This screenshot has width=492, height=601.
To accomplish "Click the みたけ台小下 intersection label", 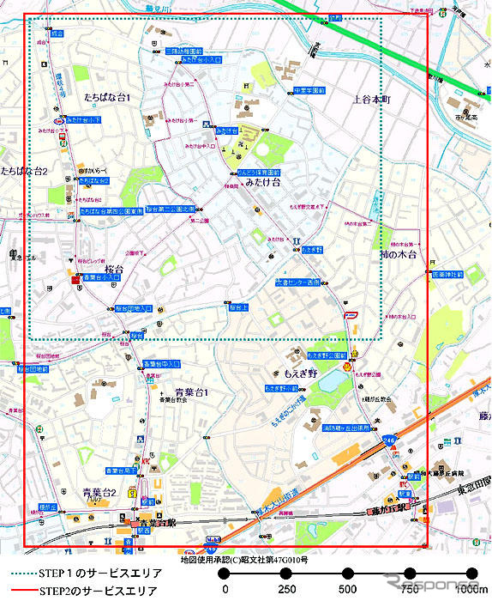I will click(x=83, y=120).
